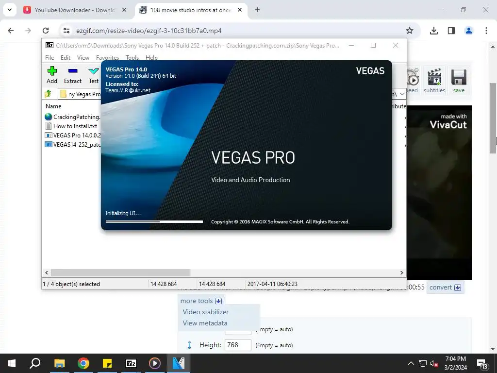Go back in browser history
497x373 pixels.
[11, 31]
